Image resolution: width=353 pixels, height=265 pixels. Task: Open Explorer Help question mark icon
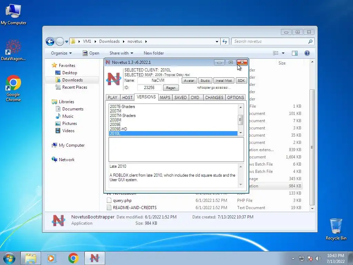307,53
